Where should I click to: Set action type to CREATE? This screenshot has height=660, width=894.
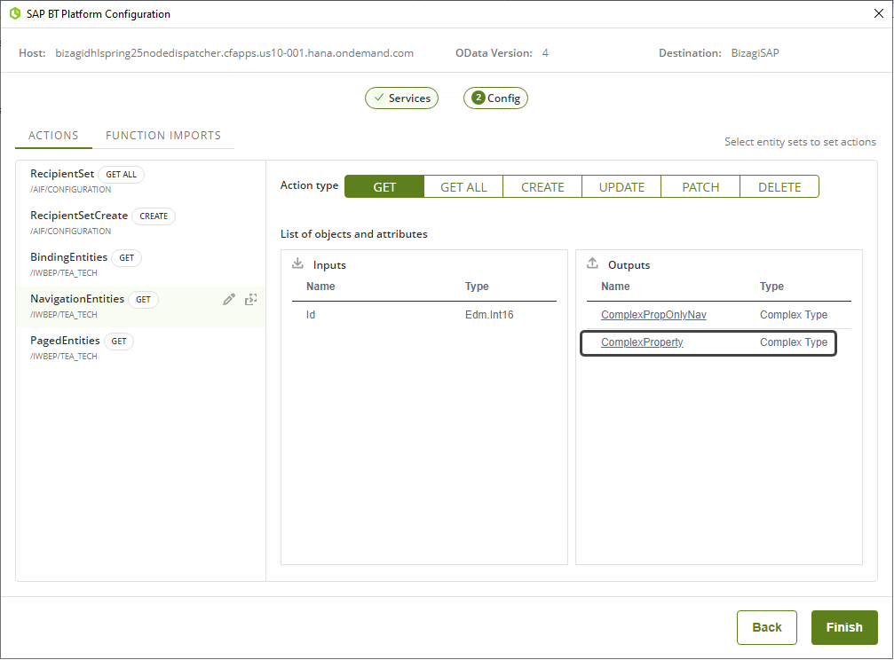(x=542, y=187)
